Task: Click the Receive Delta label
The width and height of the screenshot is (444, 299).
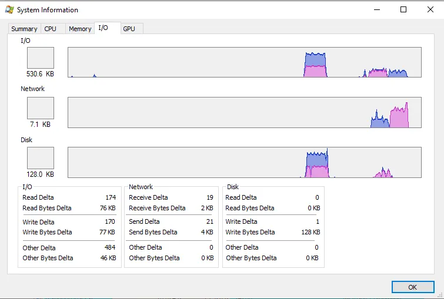Action: point(148,197)
